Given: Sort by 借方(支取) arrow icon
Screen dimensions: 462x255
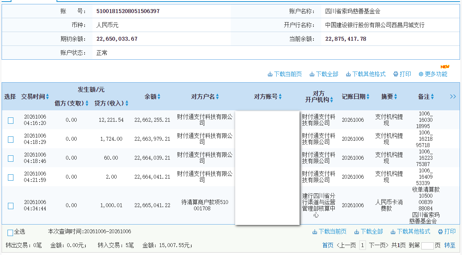Looking at the screenshot, I should point(87,103).
